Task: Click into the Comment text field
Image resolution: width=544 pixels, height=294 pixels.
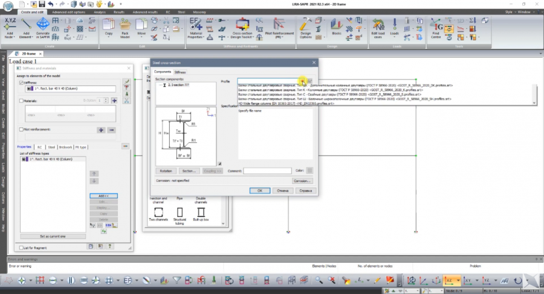Action: pyautogui.click(x=267, y=171)
